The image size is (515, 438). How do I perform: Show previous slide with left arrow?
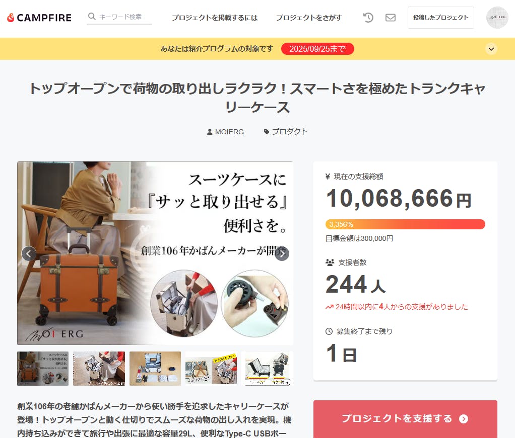click(29, 253)
